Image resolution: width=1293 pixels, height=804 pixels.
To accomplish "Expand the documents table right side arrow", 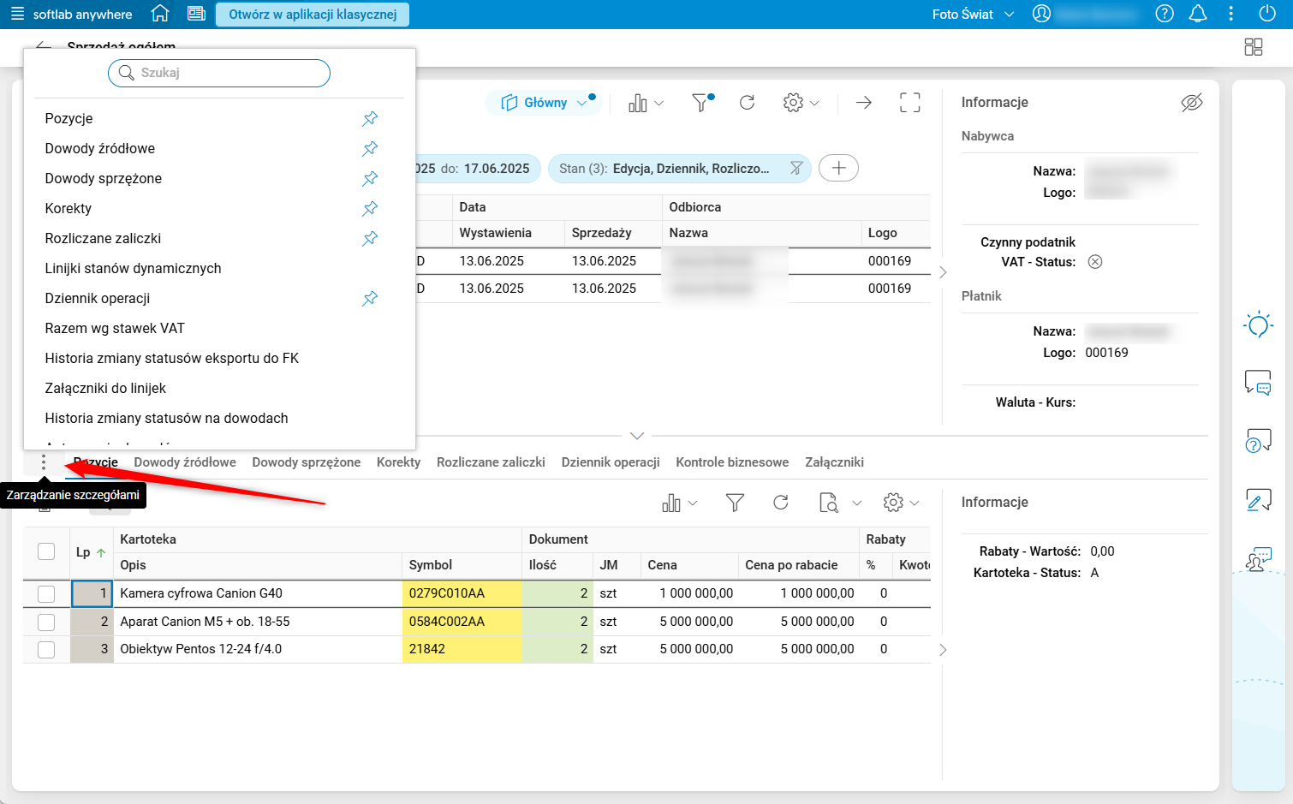I will 943,272.
